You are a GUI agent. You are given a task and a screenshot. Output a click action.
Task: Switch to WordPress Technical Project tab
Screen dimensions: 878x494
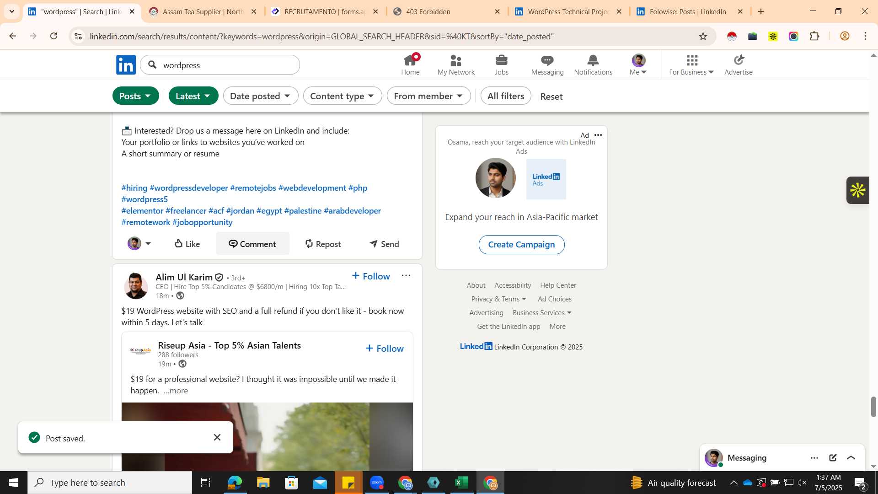(x=568, y=11)
